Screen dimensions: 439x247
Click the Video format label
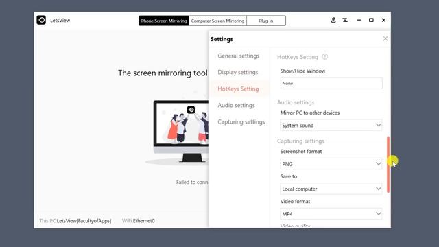pos(295,201)
